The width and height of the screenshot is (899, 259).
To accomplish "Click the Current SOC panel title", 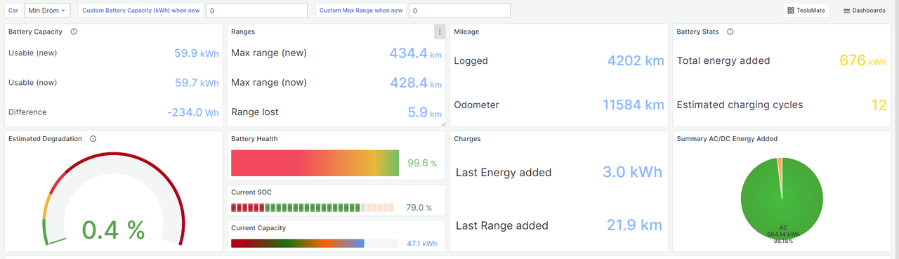I will [251, 192].
